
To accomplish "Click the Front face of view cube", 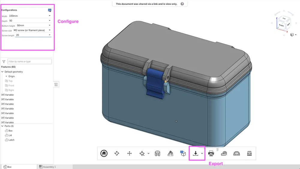I will tap(281, 25).
